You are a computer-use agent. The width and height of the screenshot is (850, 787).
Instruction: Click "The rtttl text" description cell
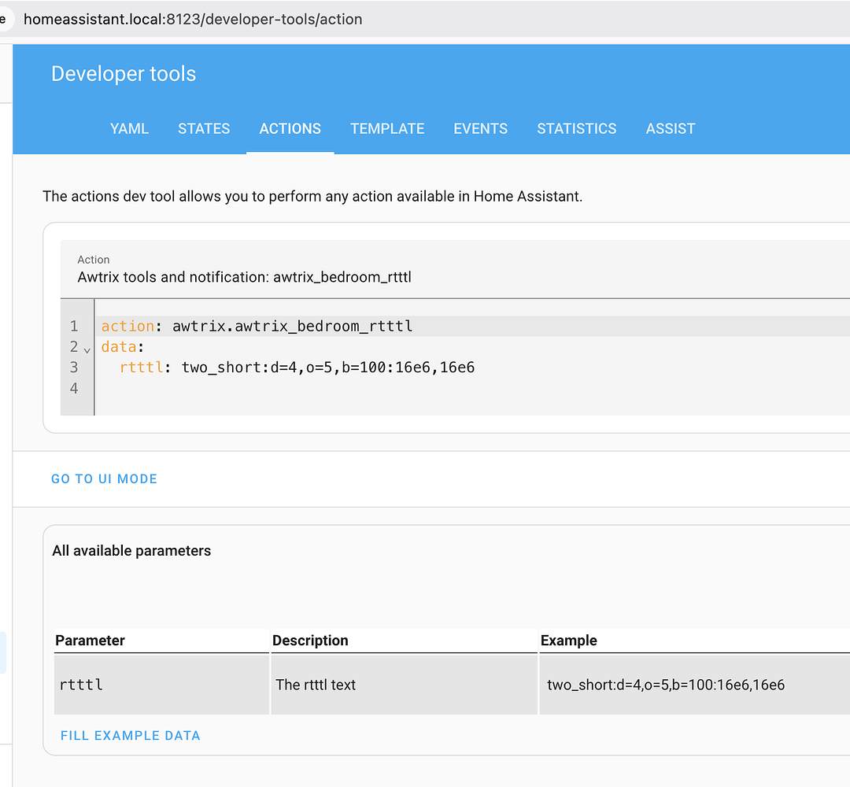[x=316, y=685]
